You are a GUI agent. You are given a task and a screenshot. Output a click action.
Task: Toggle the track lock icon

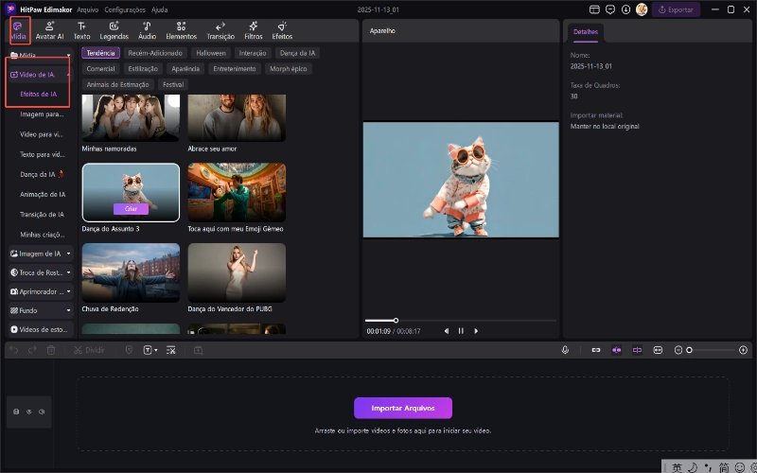[16, 412]
